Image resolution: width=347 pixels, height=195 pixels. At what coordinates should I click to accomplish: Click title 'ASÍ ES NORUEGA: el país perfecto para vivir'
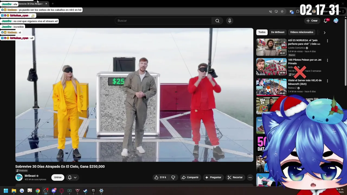(304, 42)
